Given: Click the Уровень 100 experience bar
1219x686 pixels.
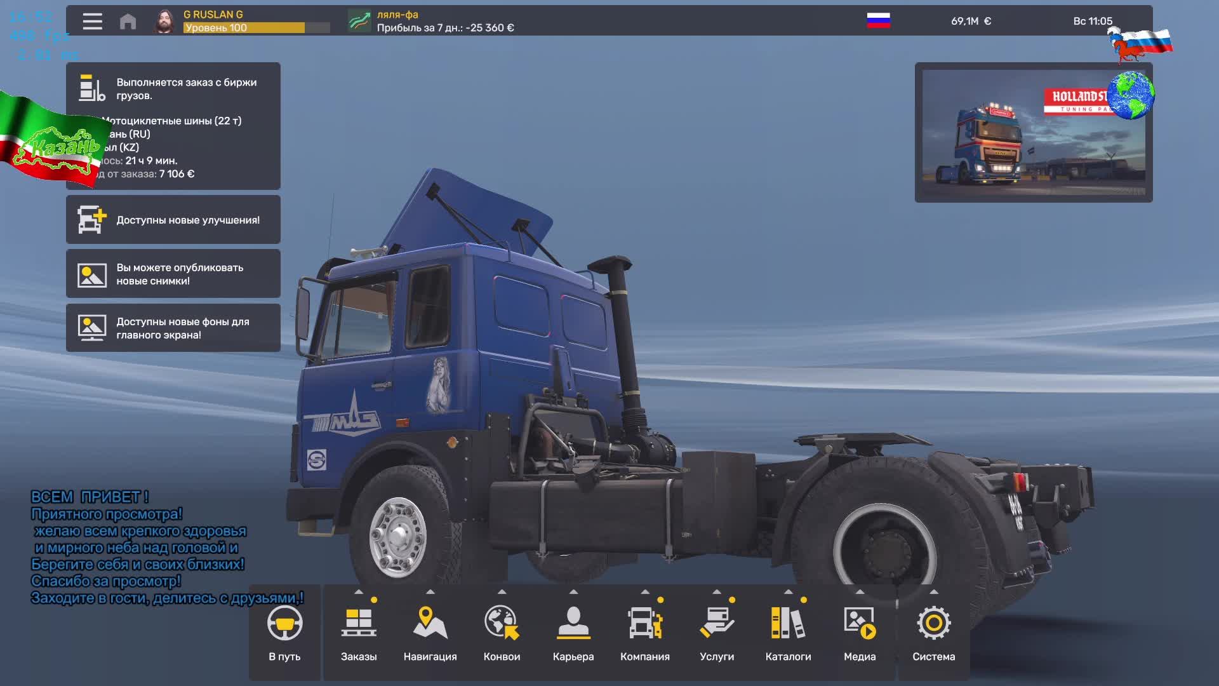Looking at the screenshot, I should click(x=256, y=28).
